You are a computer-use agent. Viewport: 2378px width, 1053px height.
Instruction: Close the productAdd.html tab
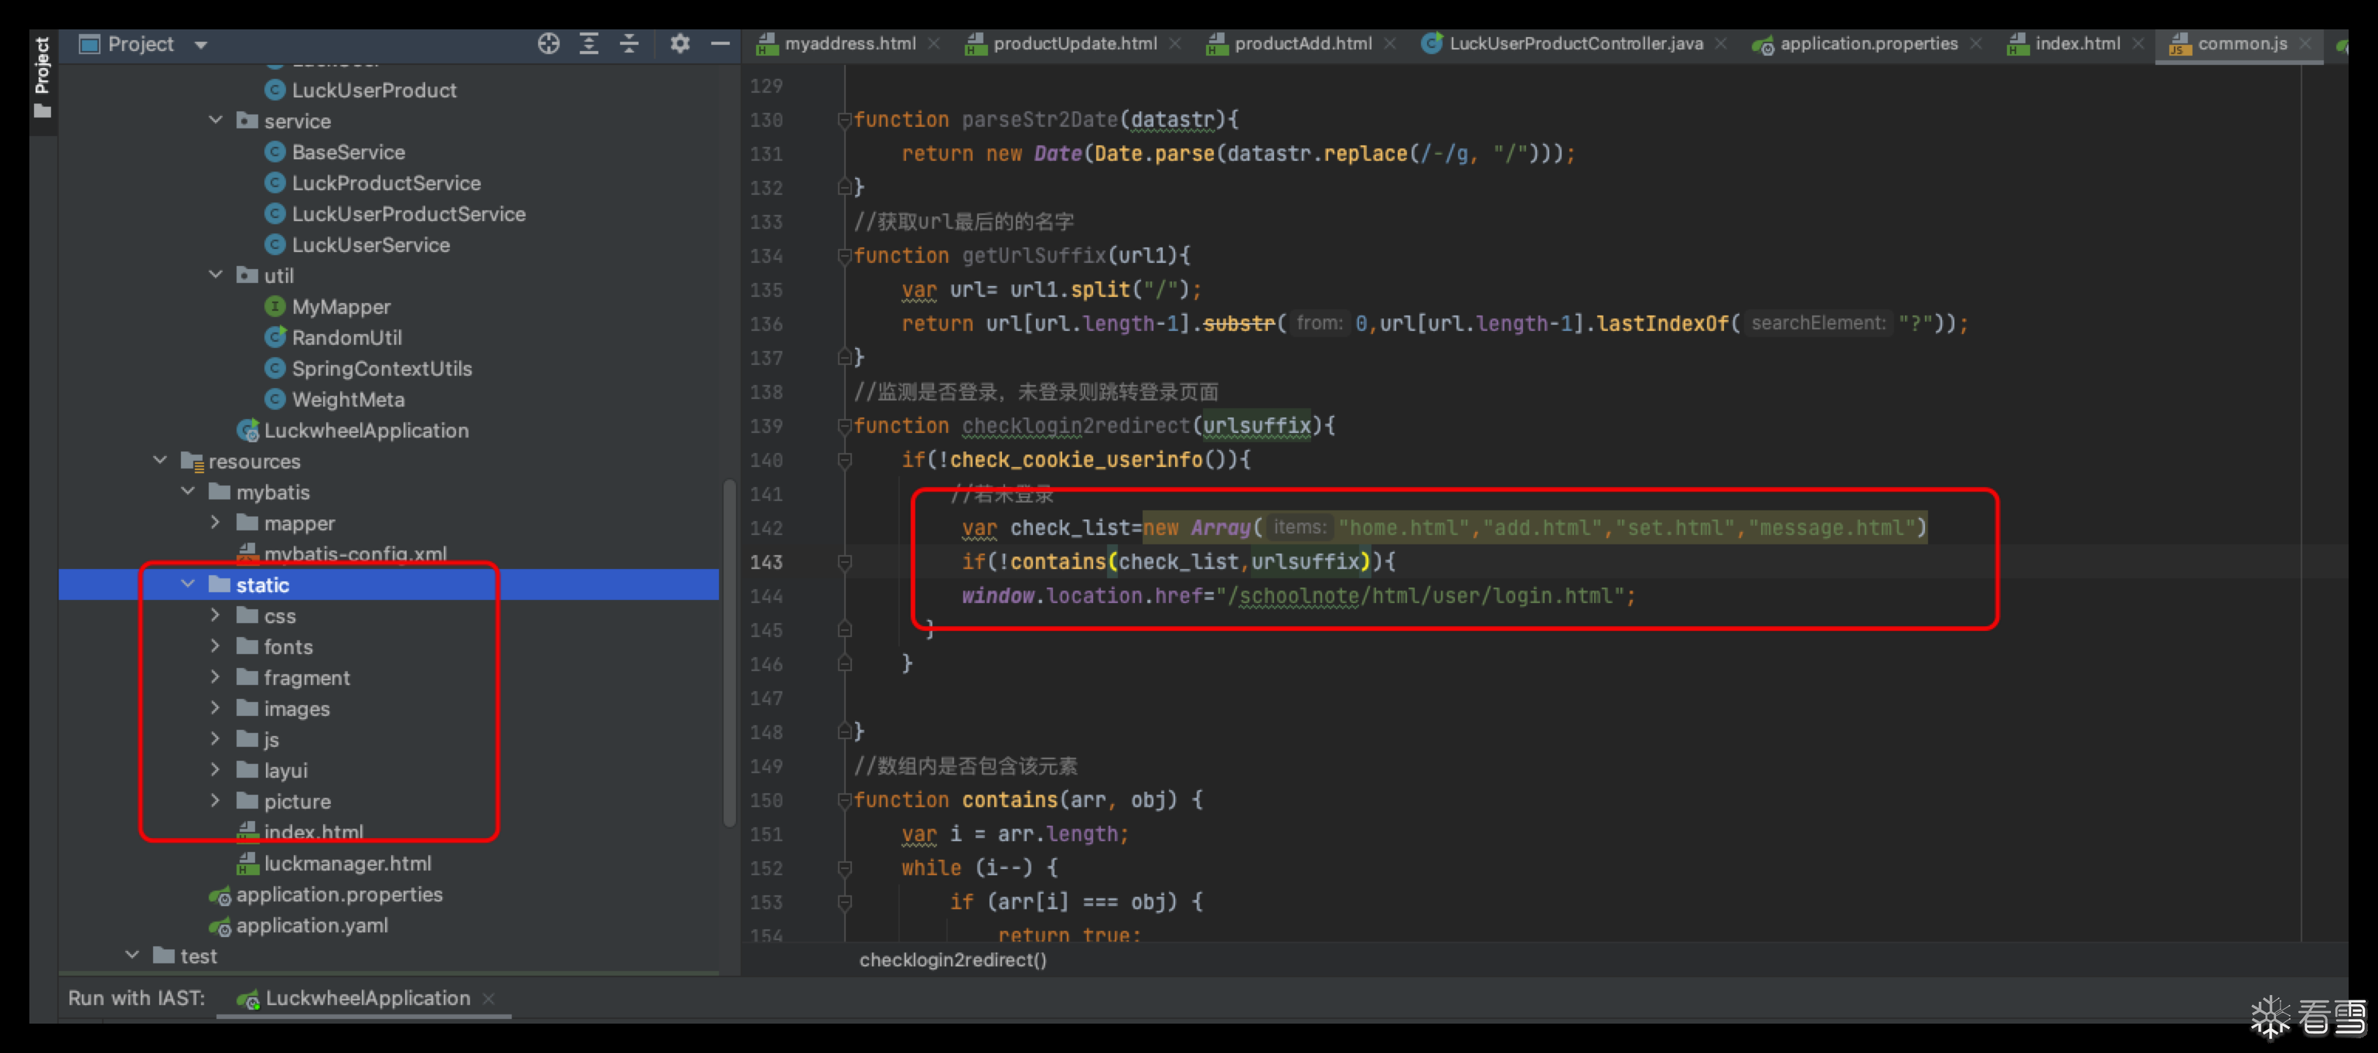1390,43
